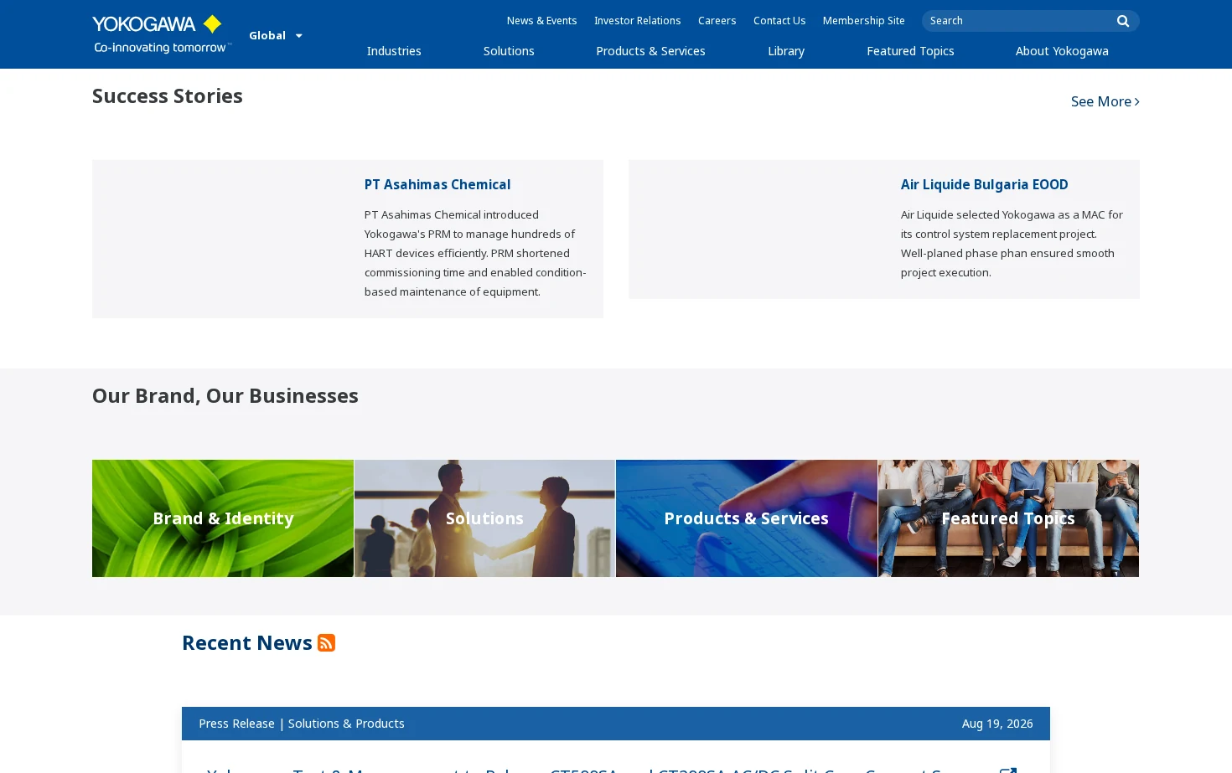The image size is (1232, 773).
Task: Open the Featured Topics navigation menu
Action: pyautogui.click(x=910, y=51)
